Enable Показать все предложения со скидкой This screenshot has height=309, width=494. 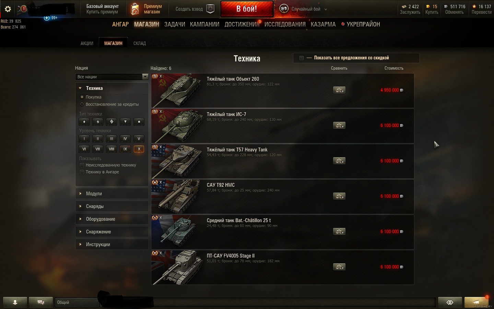pyautogui.click(x=302, y=58)
